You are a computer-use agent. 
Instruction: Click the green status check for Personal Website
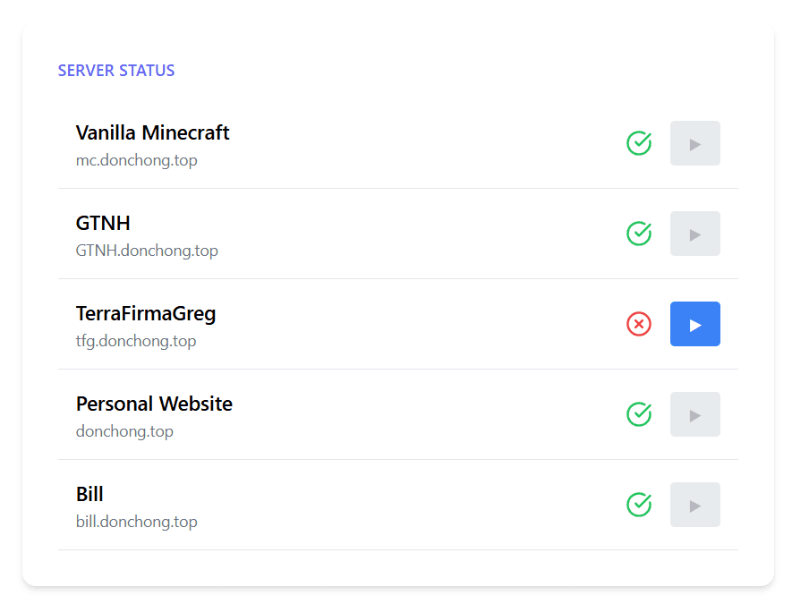(639, 414)
